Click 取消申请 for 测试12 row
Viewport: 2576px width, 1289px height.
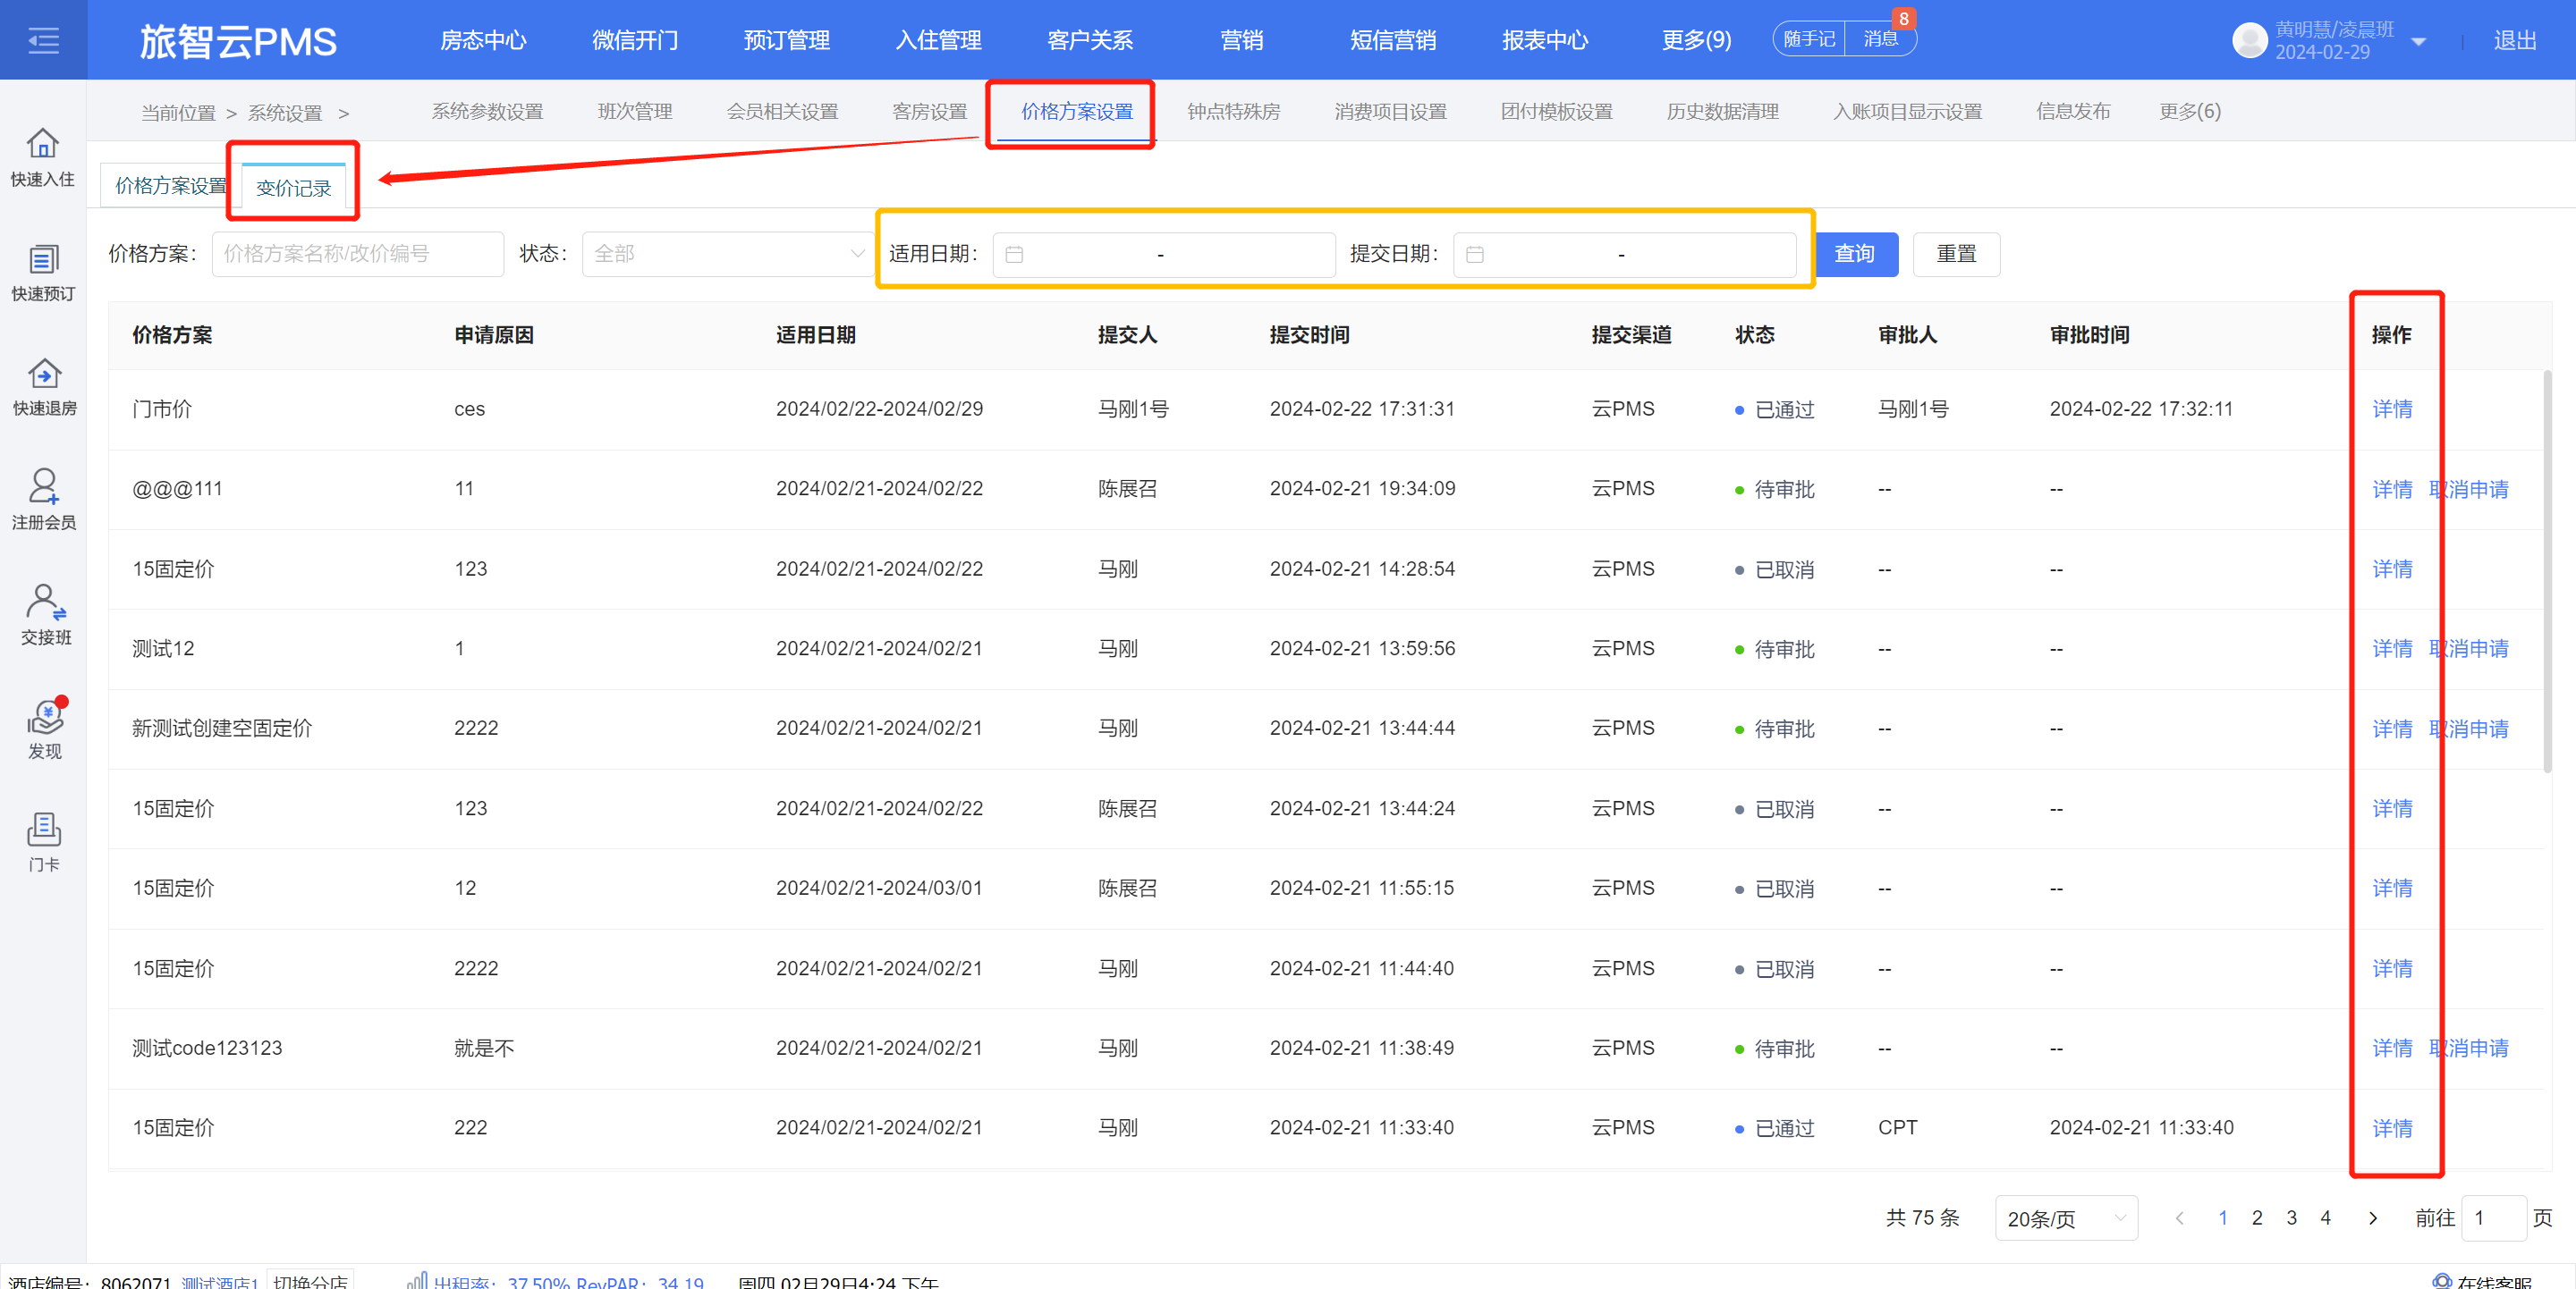(2468, 648)
